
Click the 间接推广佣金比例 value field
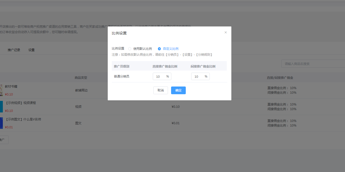199,76
